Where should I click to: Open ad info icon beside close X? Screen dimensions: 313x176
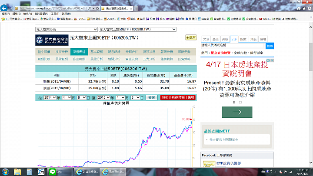269,60
